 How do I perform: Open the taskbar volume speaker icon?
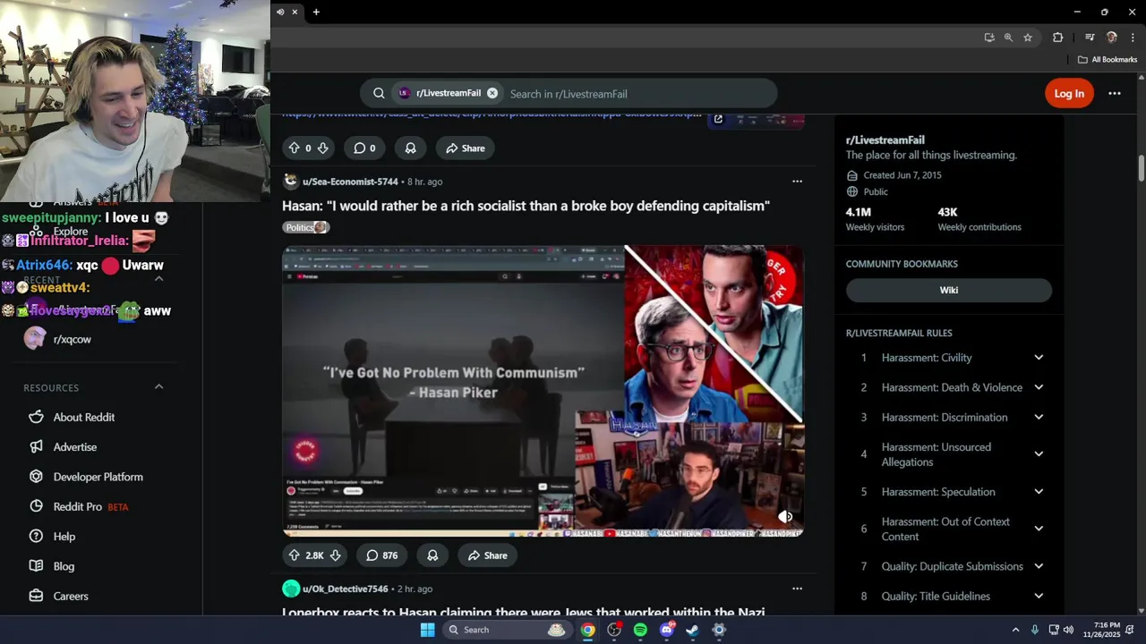tap(1068, 630)
